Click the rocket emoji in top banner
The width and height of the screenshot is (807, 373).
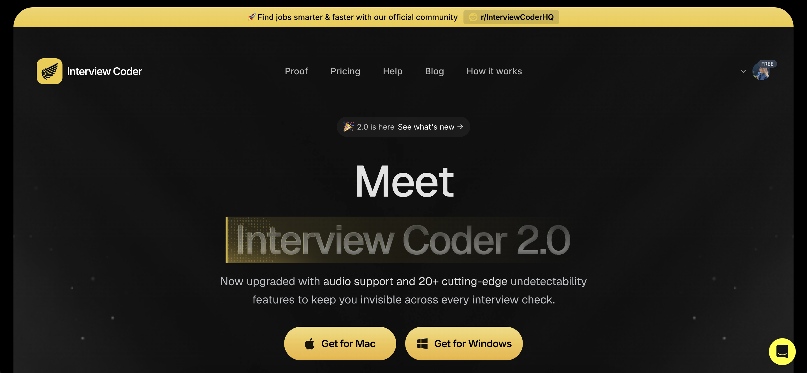pos(252,17)
